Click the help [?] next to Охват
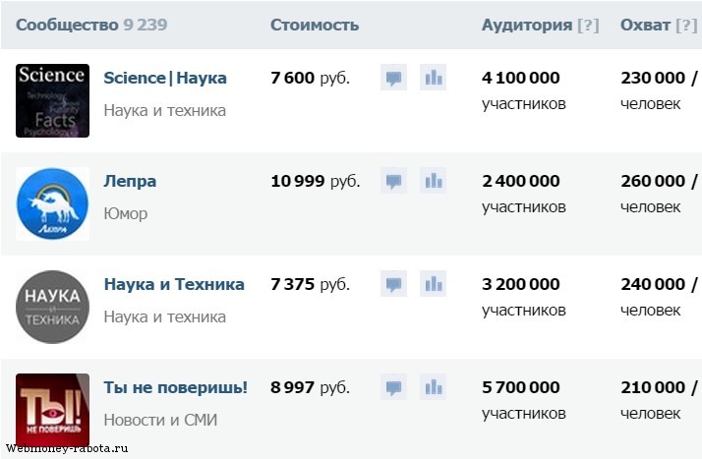 [x=686, y=26]
